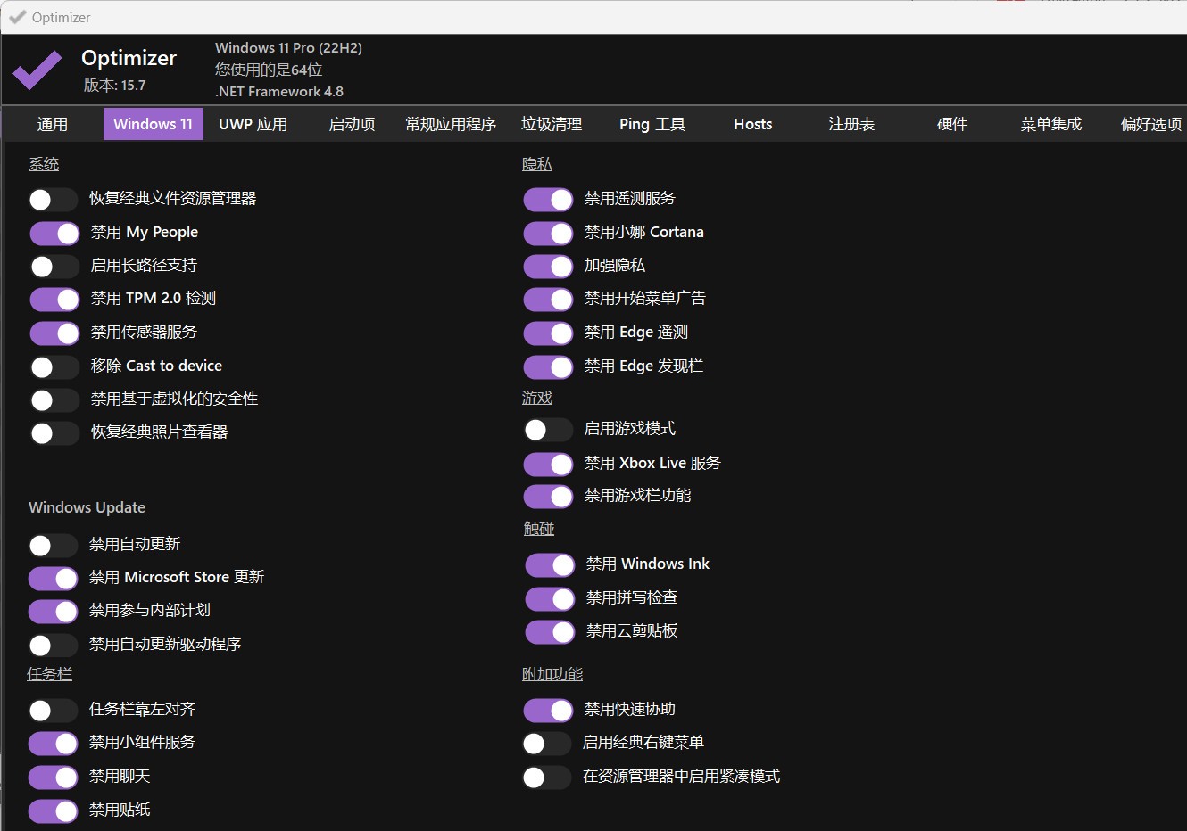This screenshot has width=1187, height=831.
Task: Toggle 禁用开始菜单广告 off
Action: point(548,300)
